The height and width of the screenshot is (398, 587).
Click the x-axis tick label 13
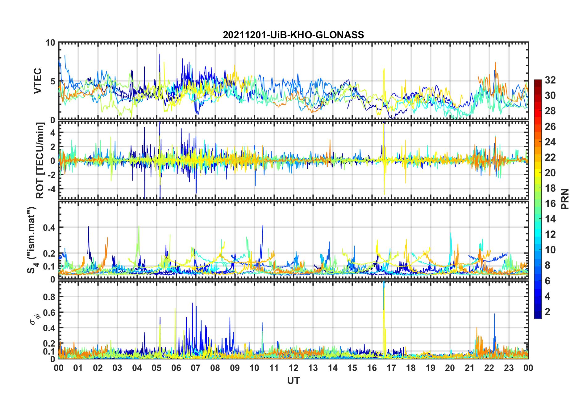point(313,368)
